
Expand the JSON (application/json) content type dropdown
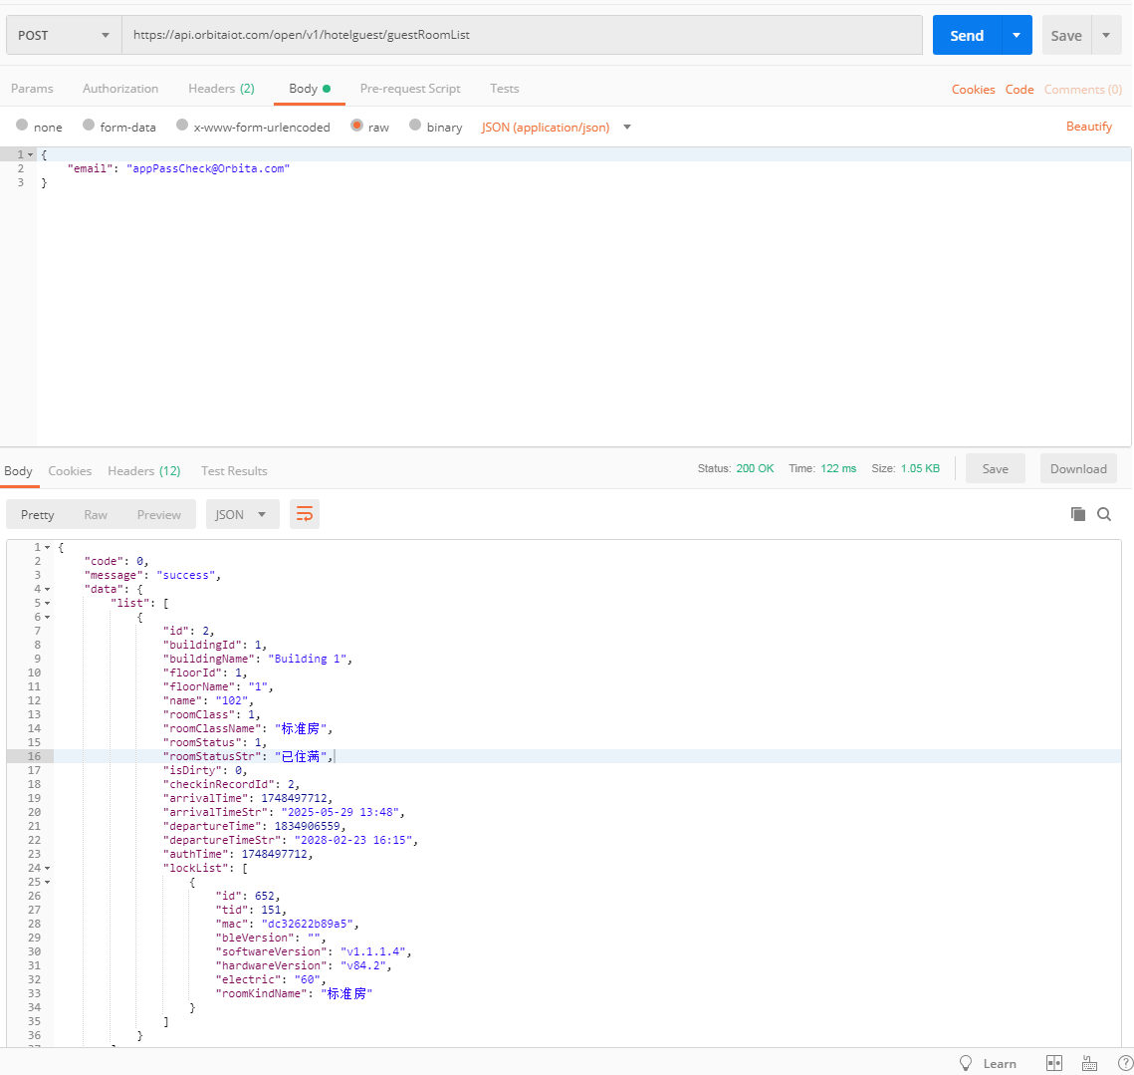(627, 128)
